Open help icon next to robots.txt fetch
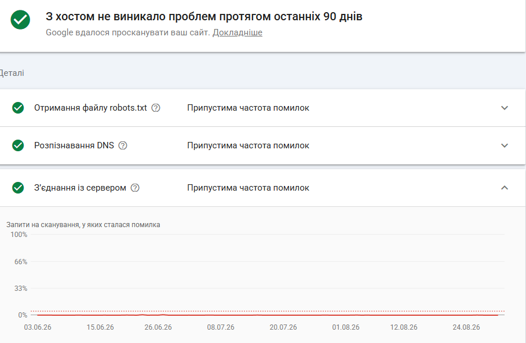526x343 pixels. coord(156,108)
